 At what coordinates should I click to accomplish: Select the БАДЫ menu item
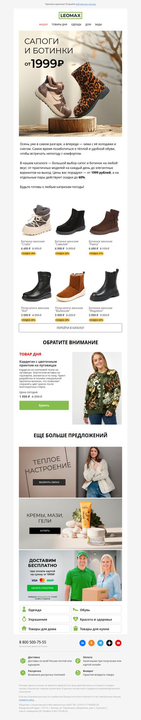pyautogui.click(x=98, y=25)
